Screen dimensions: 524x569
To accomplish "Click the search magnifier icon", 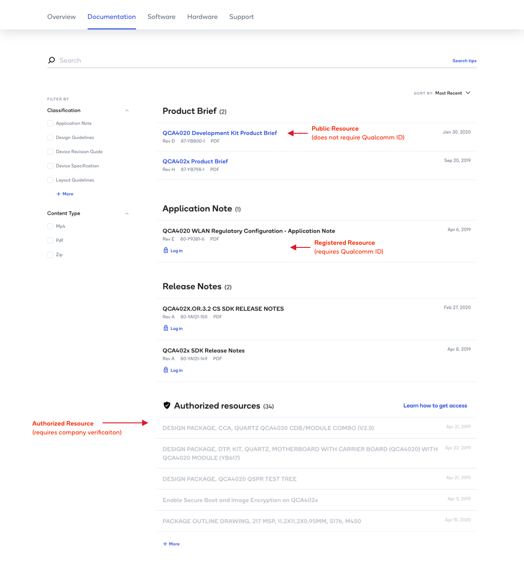I will click(52, 60).
